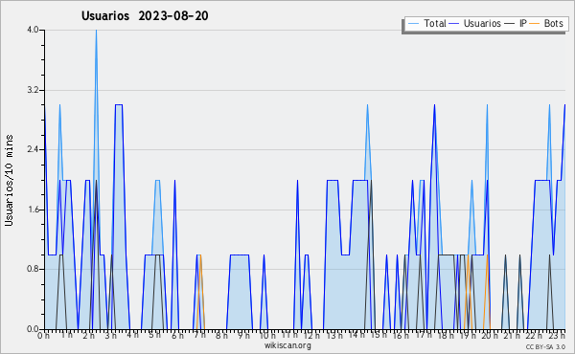Viewport: 575px width, 354px height.
Task: Click the x-axis label '14 h'
Action: pyautogui.click(x=356, y=335)
